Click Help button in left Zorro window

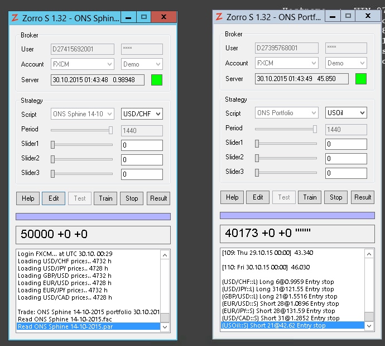[28, 198]
